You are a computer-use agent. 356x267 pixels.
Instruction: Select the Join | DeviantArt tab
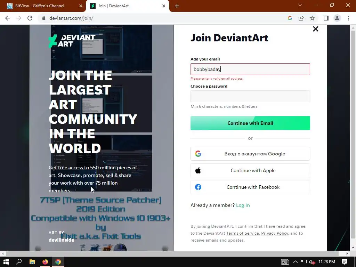[x=127, y=6]
